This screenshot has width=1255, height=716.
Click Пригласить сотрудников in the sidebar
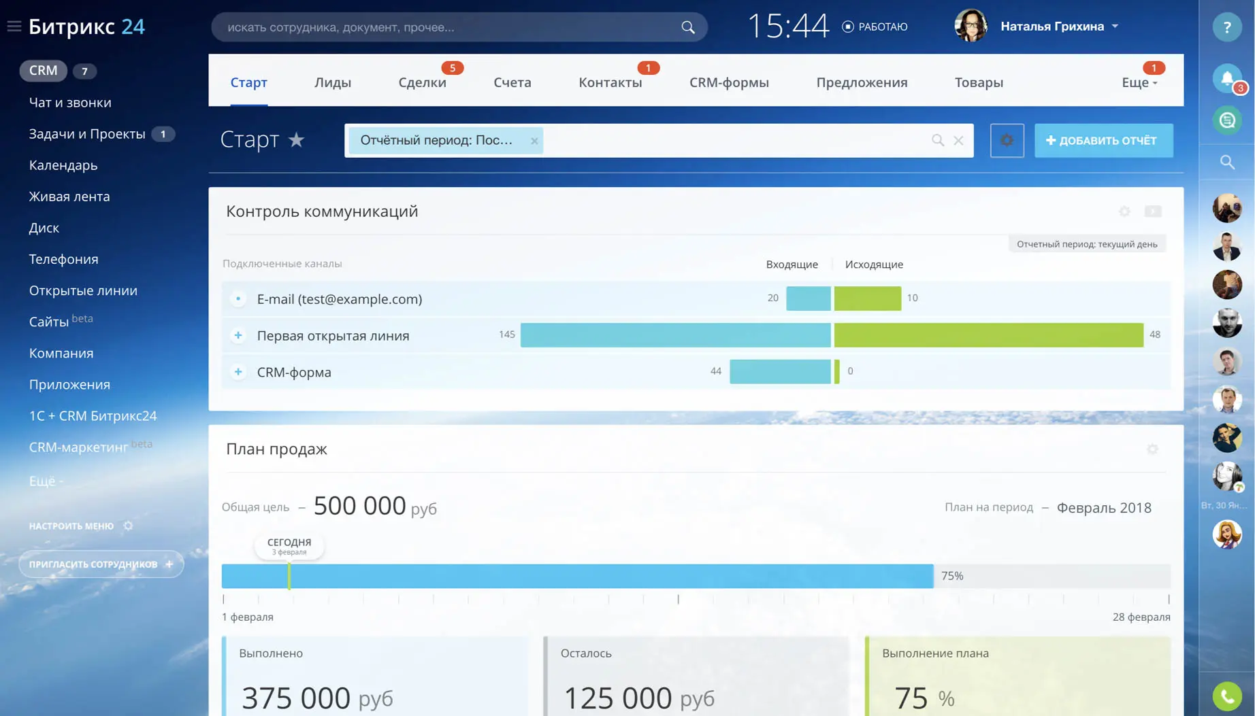(x=101, y=564)
